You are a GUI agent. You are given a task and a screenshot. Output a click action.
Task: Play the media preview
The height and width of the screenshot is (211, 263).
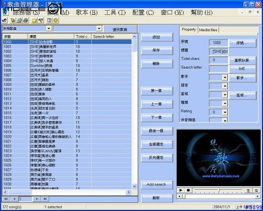tap(181, 190)
